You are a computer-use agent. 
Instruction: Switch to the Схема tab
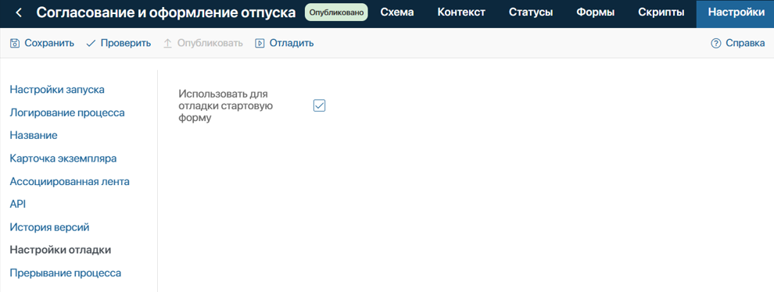click(x=397, y=12)
